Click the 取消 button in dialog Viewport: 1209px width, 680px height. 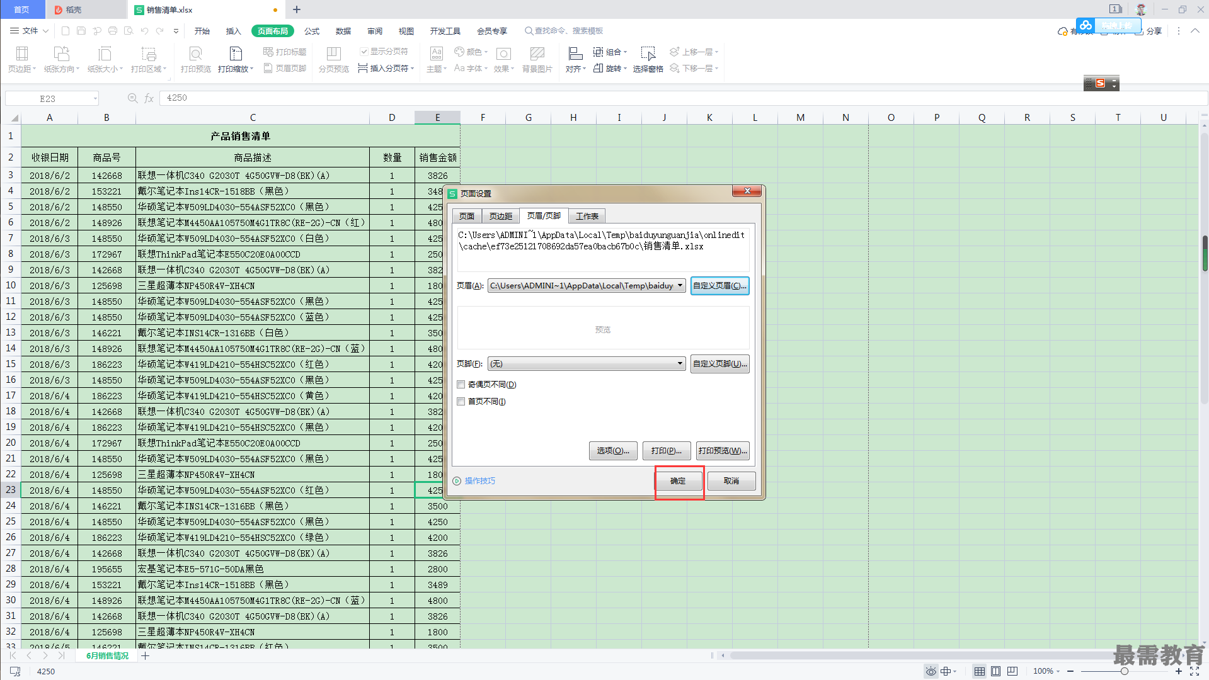[x=731, y=481]
